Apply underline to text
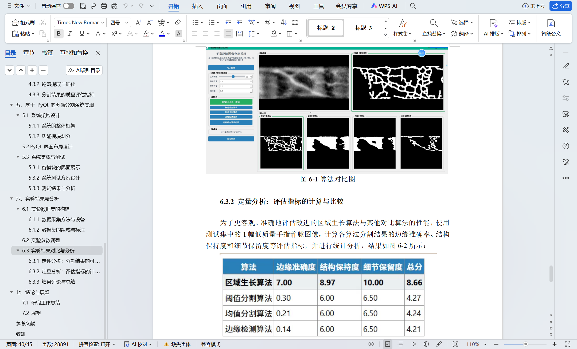 [x=82, y=34]
